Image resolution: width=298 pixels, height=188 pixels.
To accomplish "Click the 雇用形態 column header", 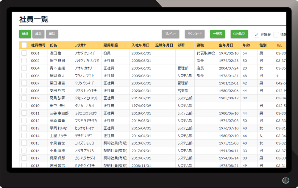I will (111, 45).
